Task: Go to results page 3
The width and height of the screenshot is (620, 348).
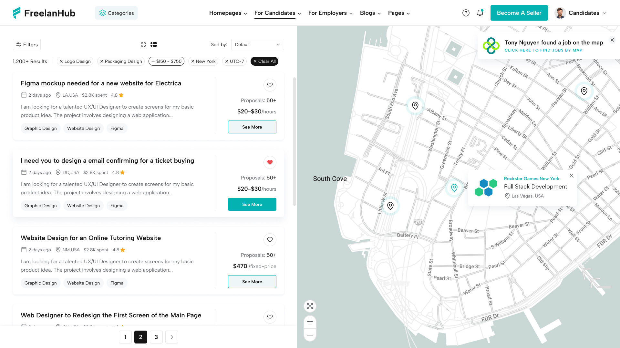Action: point(156,337)
